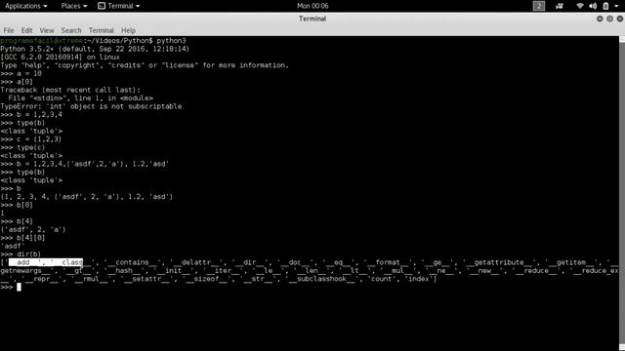Click the Terminal icon beside Terminal app menu
The width and height of the screenshot is (625, 351).
(102, 6)
